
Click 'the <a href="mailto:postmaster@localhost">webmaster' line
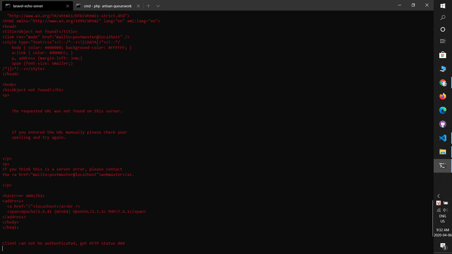[68, 175]
